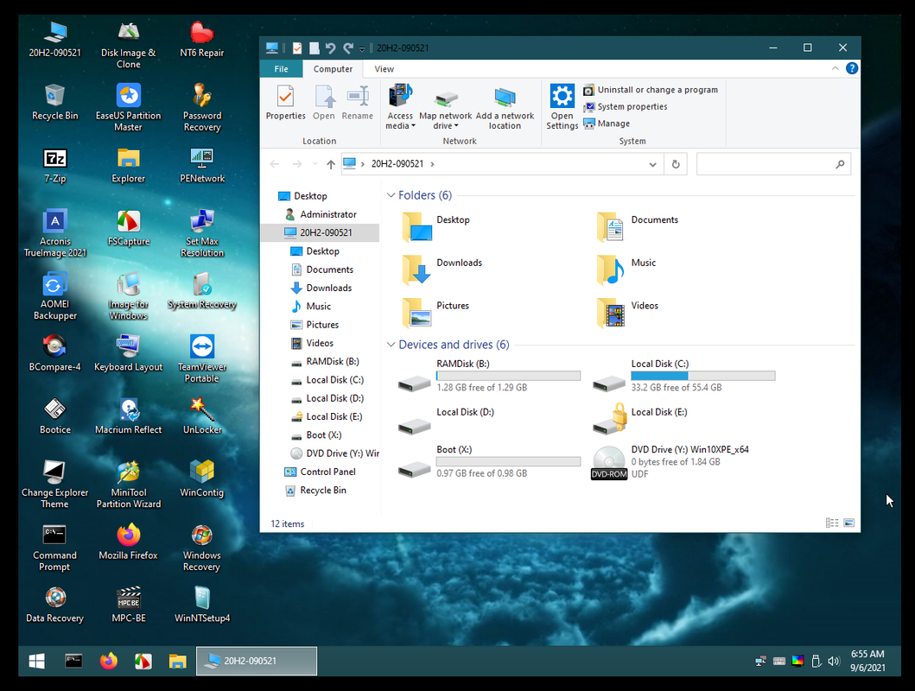Screen dimensions: 915x691
Task: Collapse the Folders (6) group
Action: 391,195
